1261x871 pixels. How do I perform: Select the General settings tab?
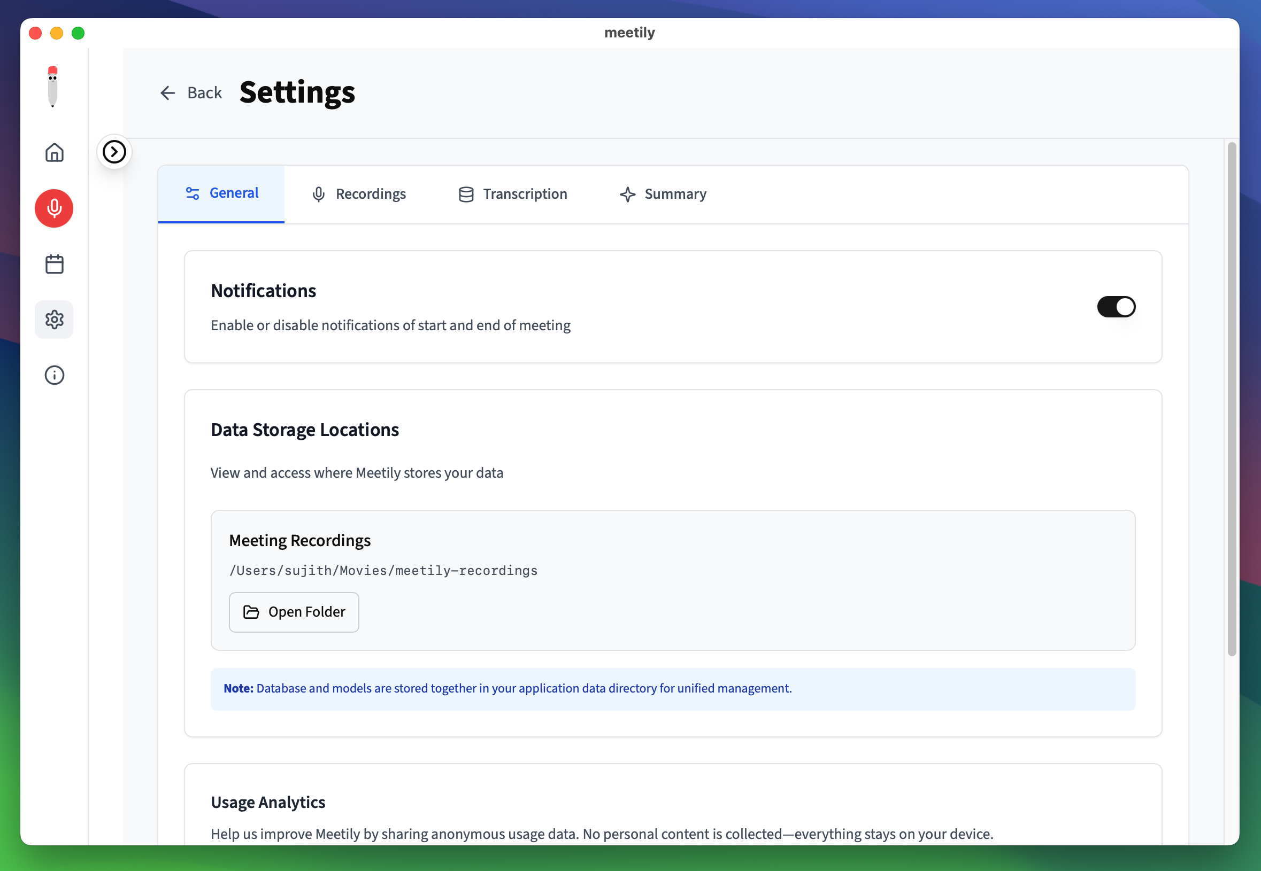(221, 193)
